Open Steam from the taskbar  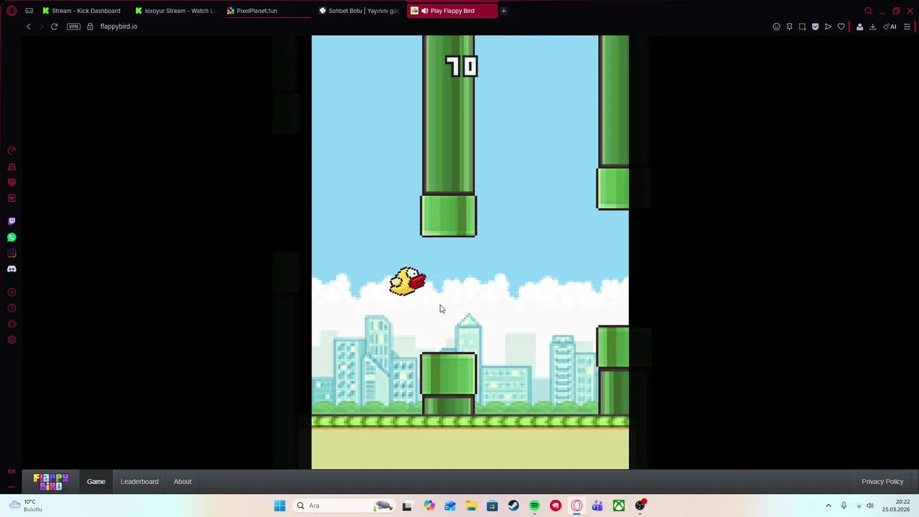pyautogui.click(x=513, y=506)
